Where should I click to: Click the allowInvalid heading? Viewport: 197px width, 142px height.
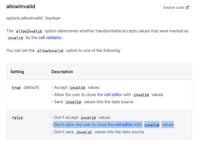21,7
